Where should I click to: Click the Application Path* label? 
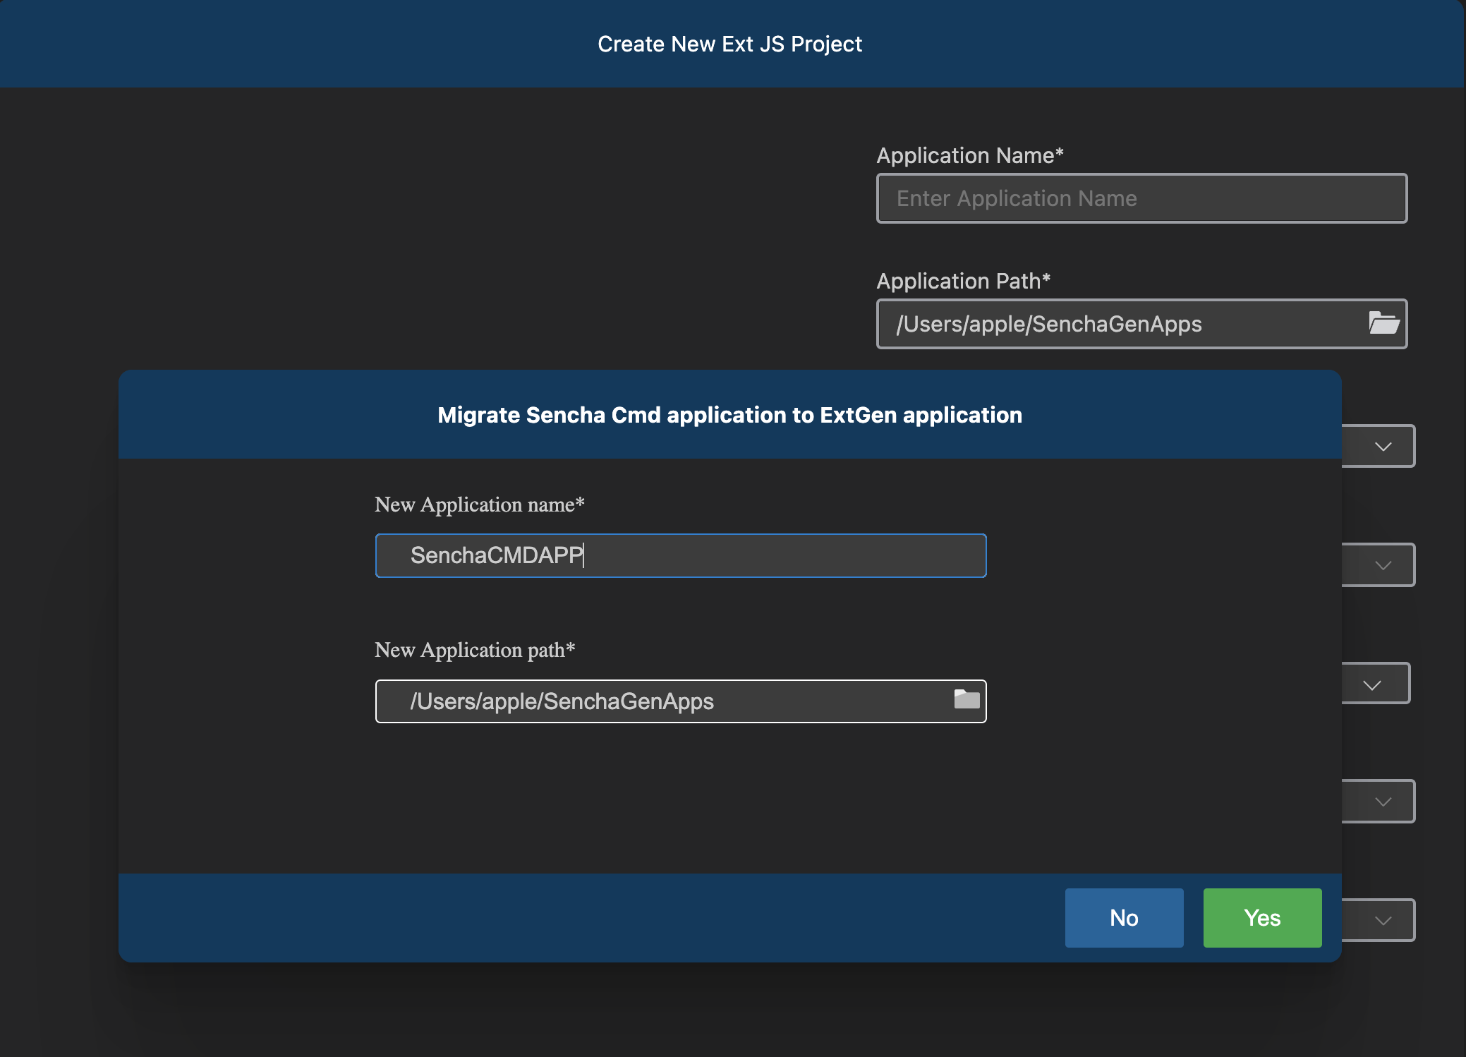[x=963, y=281]
